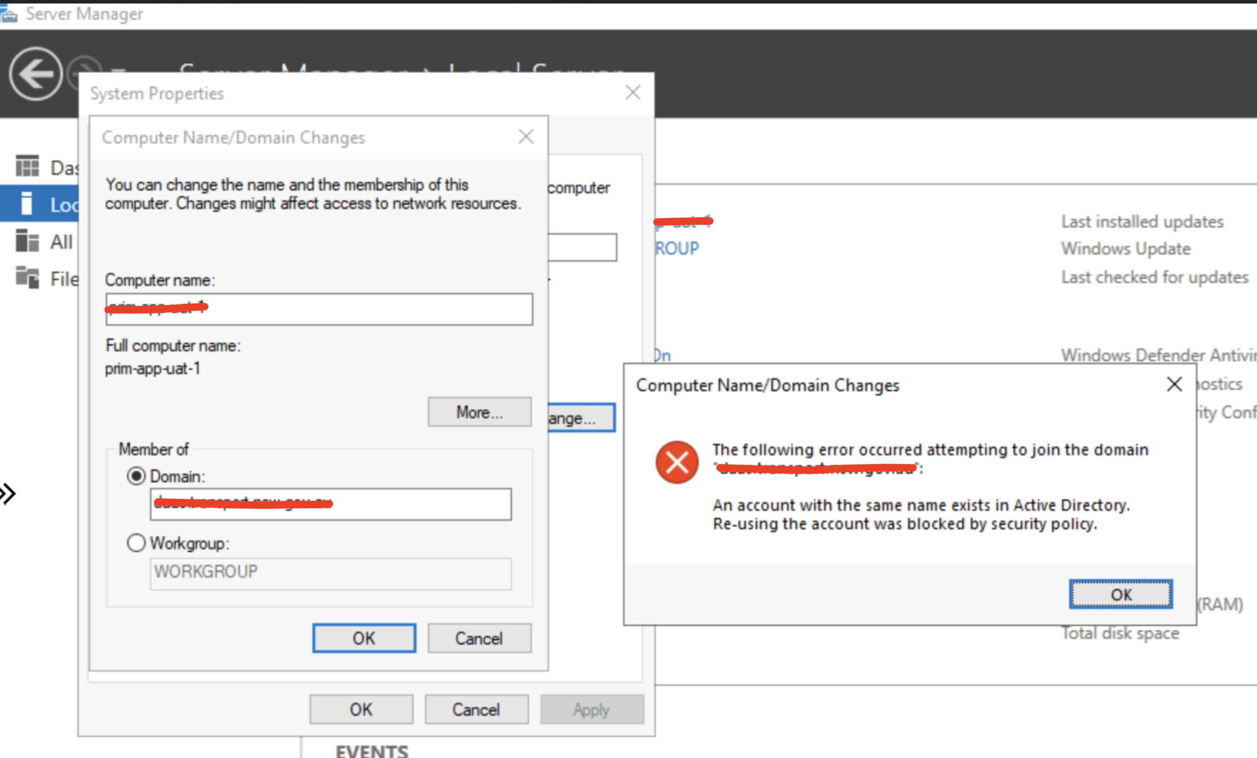Click the Change... button in System Properties
This screenshot has width=1257, height=758.
click(x=581, y=418)
